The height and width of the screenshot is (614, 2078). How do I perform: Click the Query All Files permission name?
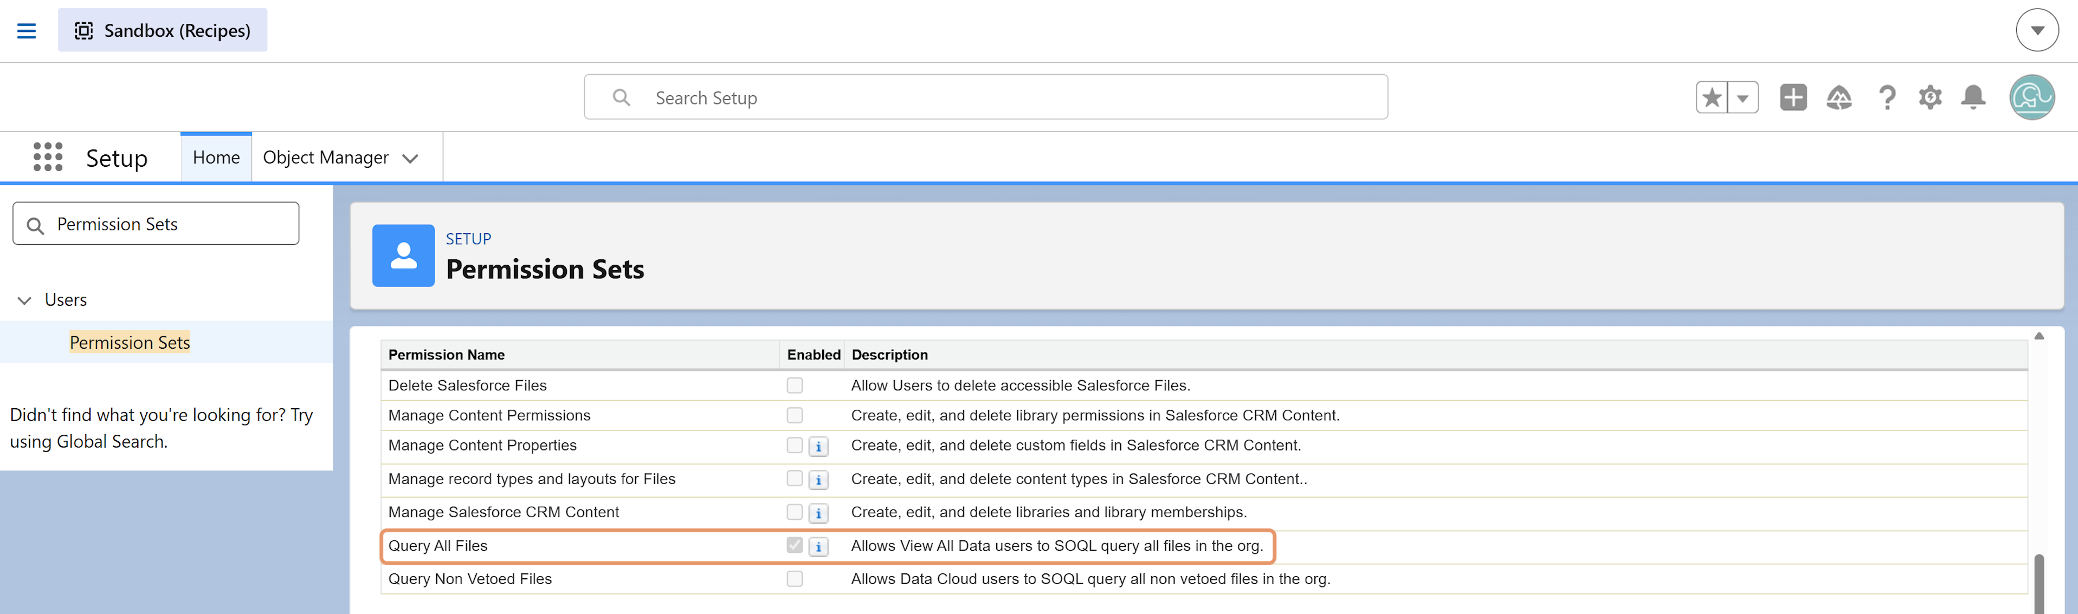[x=438, y=546]
